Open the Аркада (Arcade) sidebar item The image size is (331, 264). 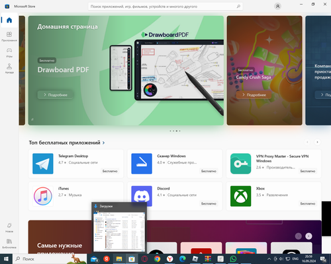9,69
